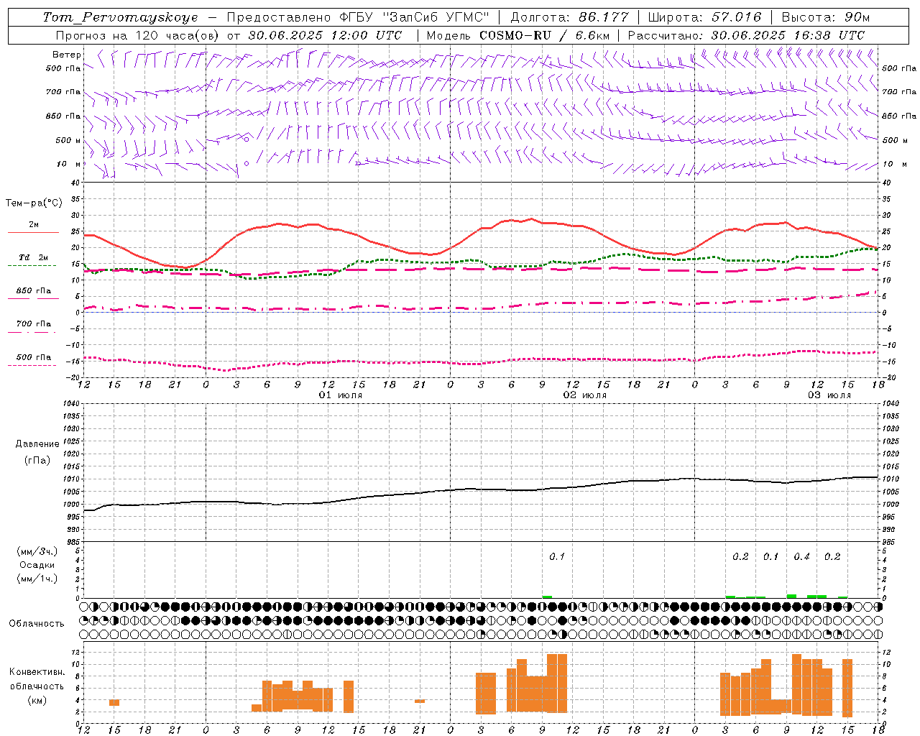Click the '850 гПа' temperature legend entry
Screen dimensions: 920x736
coord(34,291)
